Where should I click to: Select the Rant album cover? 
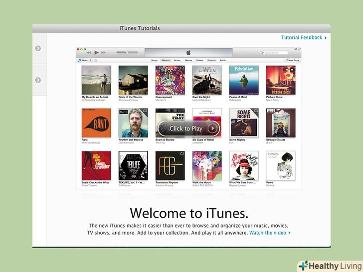tap(96, 123)
